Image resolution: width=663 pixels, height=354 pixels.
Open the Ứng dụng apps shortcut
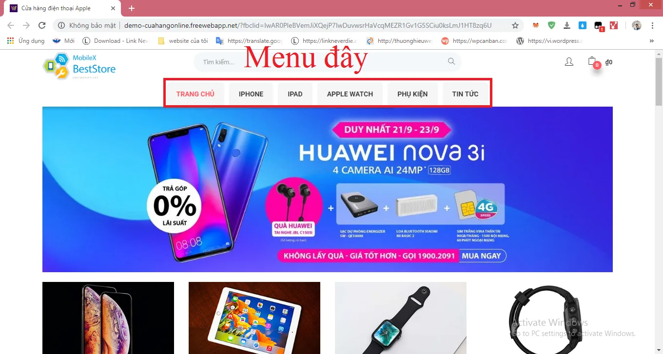tap(26, 41)
